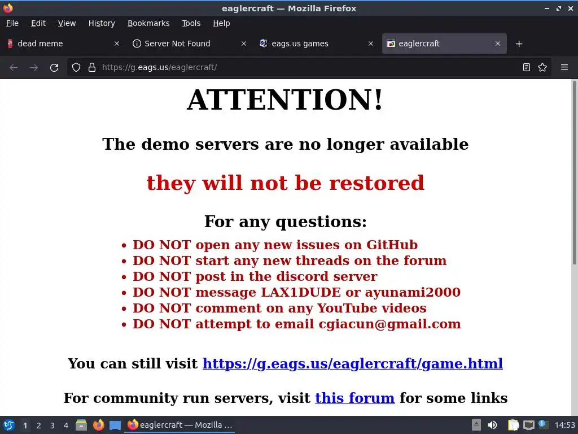This screenshot has width=578, height=434.
Task: Switch to workspace 4
Action: click(x=66, y=426)
